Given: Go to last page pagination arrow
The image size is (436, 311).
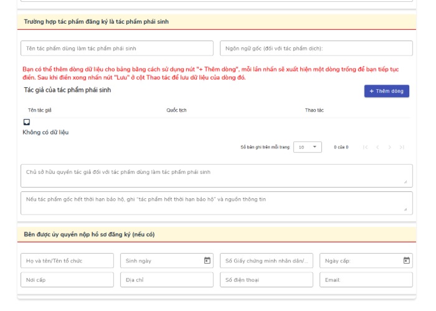Looking at the screenshot, I should point(402,147).
